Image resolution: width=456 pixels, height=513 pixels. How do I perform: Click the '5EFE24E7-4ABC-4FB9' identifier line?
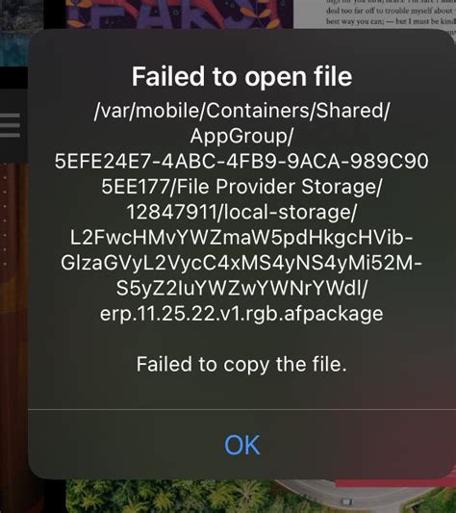[x=241, y=162]
